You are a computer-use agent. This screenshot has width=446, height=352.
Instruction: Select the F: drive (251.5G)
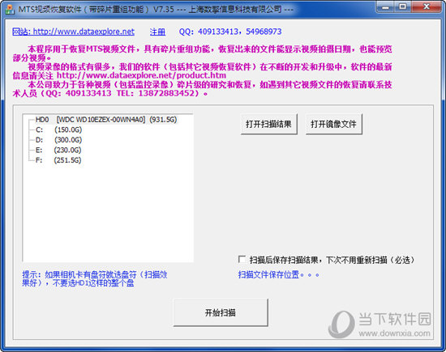(58, 160)
